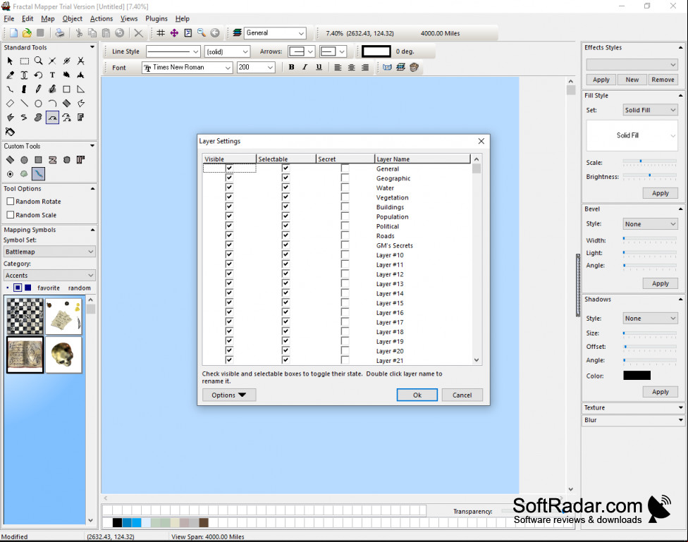Click Remove in Effects Styles

pos(663,80)
